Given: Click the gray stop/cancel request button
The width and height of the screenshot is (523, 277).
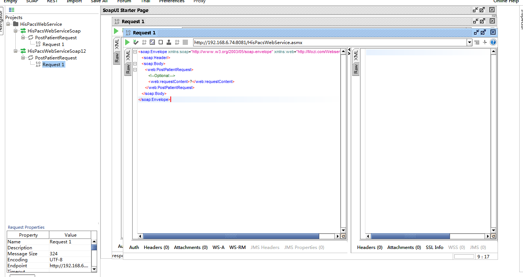Looking at the screenshot, I should pyautogui.click(x=185, y=42).
